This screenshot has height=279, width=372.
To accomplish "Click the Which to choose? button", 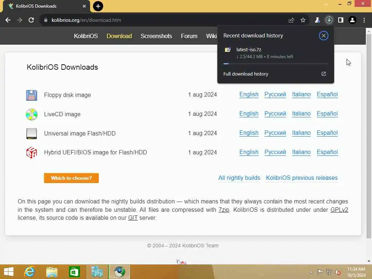I will pos(71,178).
